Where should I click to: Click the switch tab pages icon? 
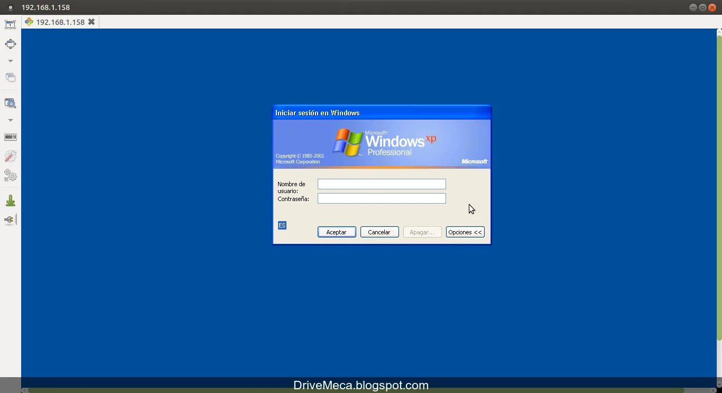click(x=10, y=78)
